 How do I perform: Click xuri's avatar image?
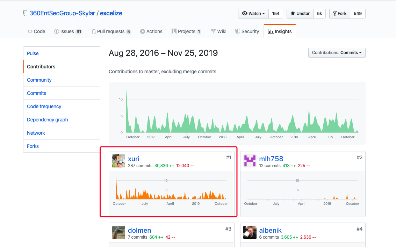(x=118, y=161)
